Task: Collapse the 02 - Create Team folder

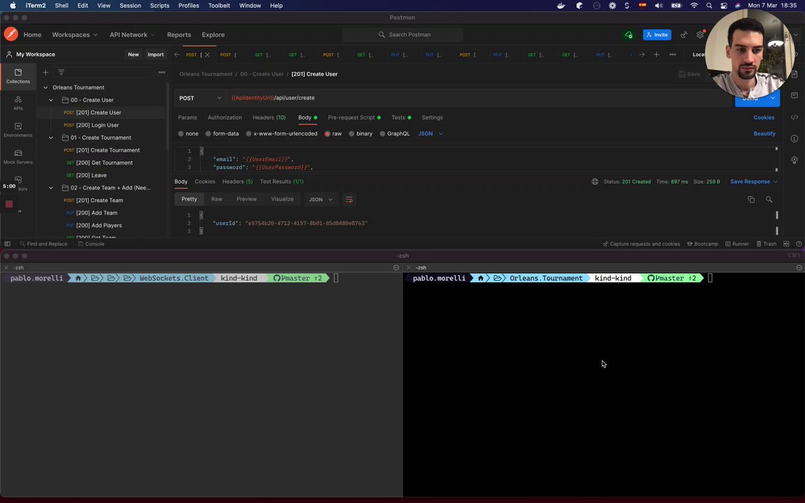Action: 51,188
